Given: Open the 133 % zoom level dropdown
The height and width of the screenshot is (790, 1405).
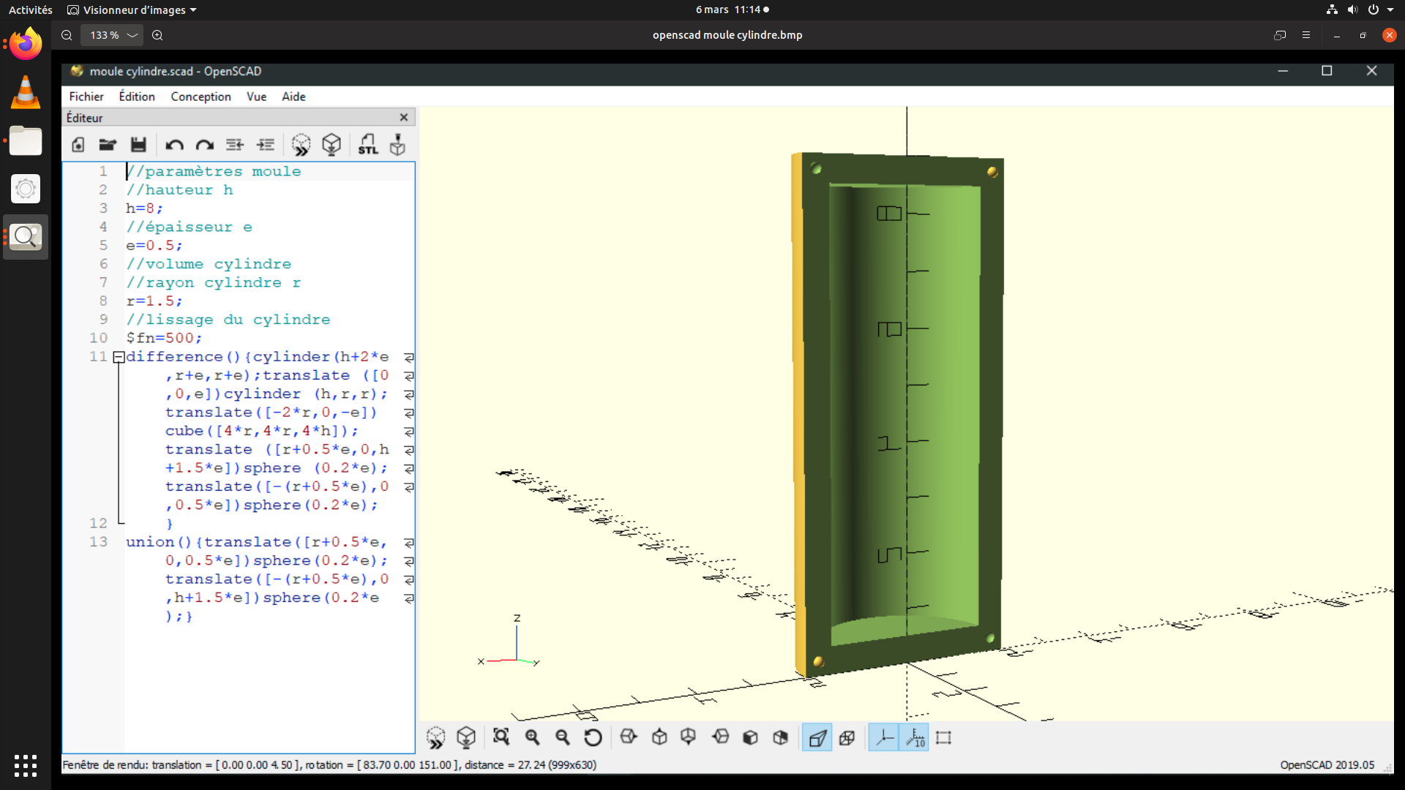Looking at the screenshot, I should [132, 35].
